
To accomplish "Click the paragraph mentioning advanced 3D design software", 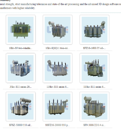I will (60, 6).
